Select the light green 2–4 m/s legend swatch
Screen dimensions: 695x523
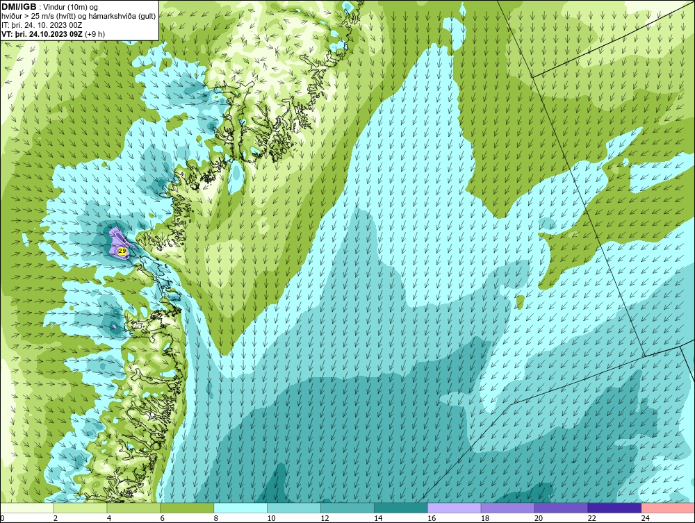coord(80,508)
